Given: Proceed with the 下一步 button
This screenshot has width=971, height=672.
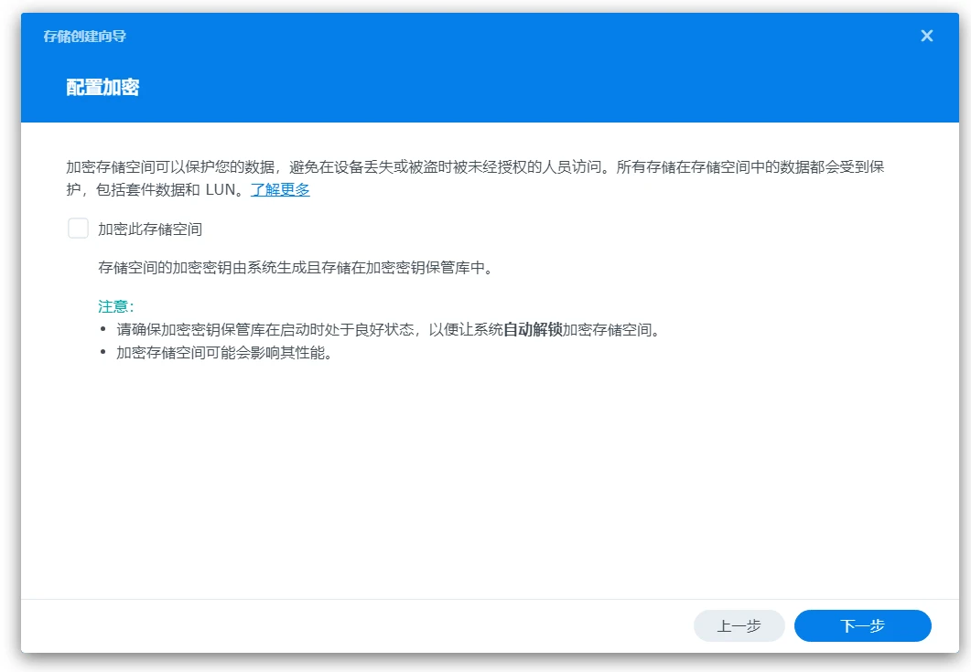Looking at the screenshot, I should 862,625.
